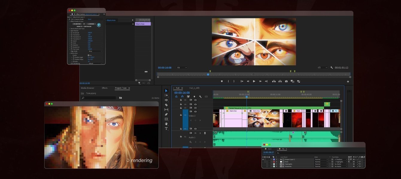Open the Edge Mode Wrap dropdown

point(95,51)
